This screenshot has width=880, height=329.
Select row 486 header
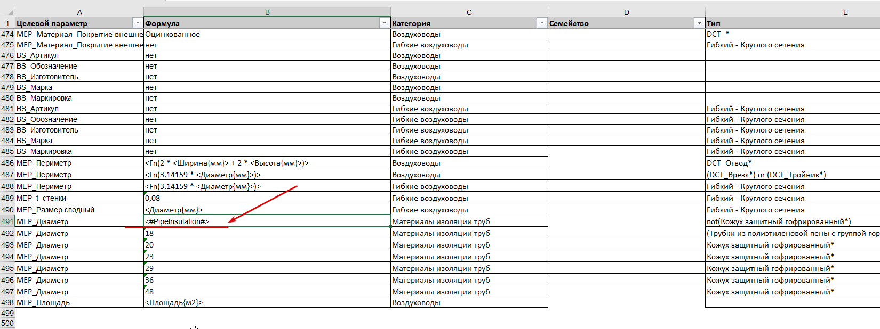pos(7,163)
